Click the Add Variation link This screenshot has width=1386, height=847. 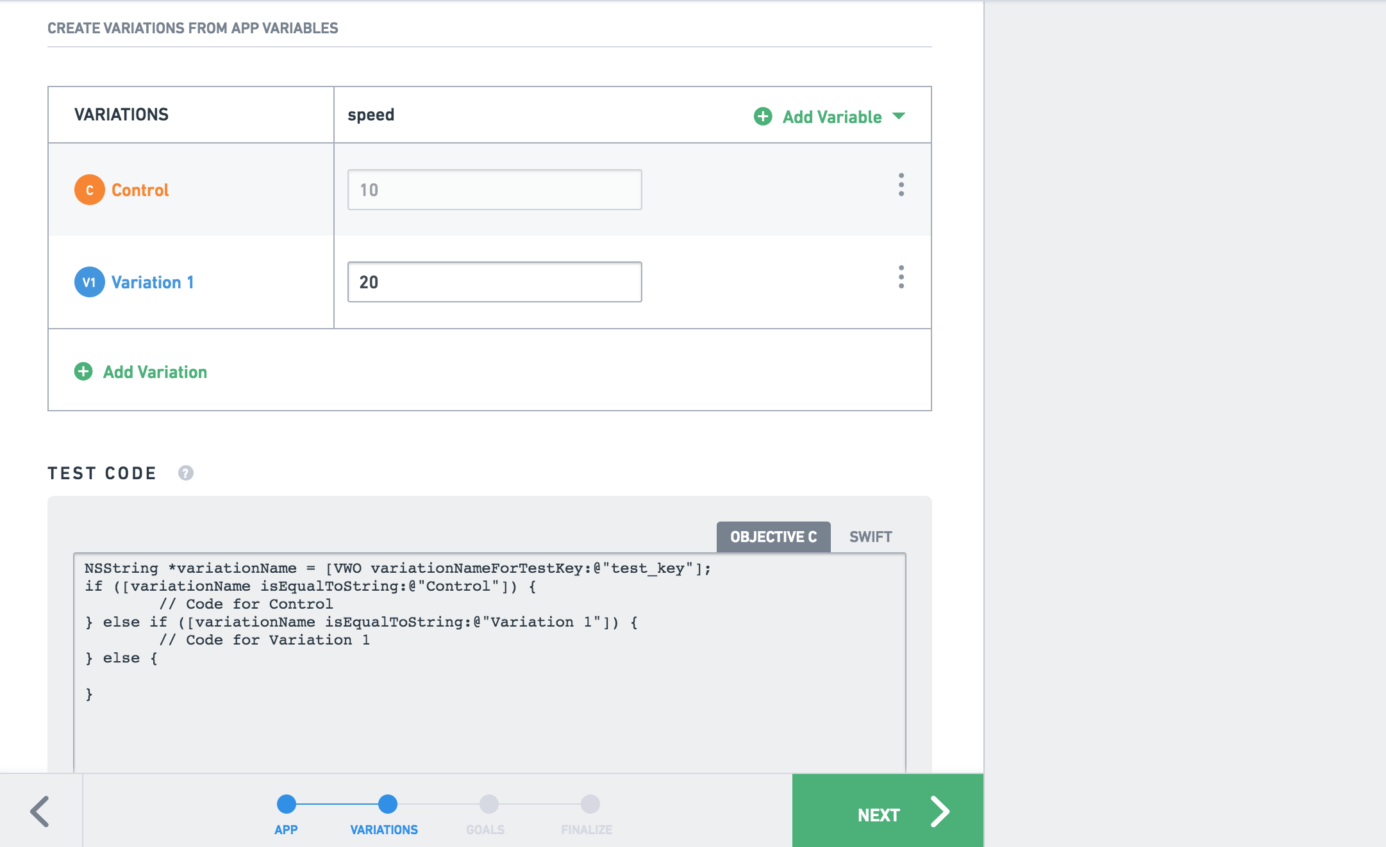[x=155, y=372]
